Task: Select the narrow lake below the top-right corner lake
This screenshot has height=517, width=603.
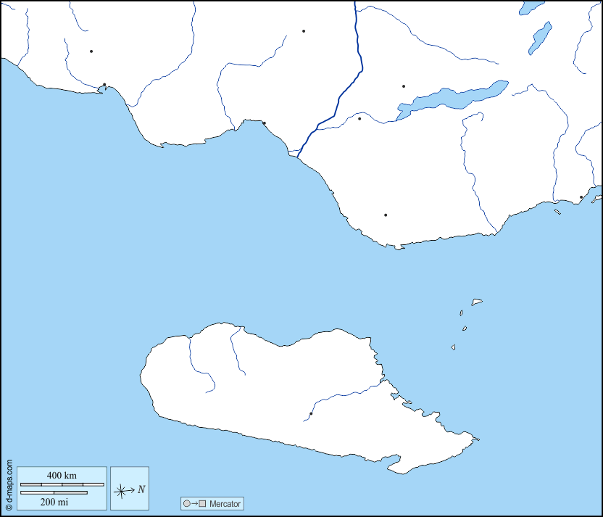Action: [540, 38]
